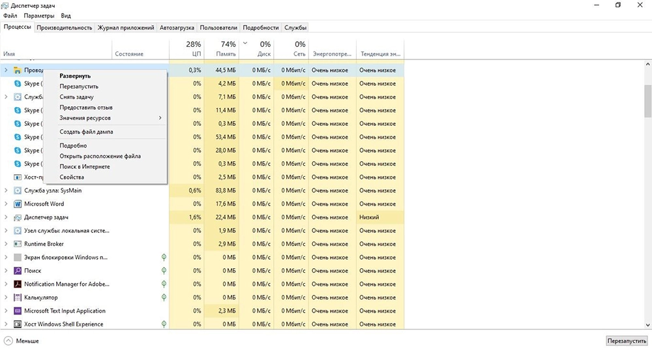The height and width of the screenshot is (351, 652).
Task: Open the Автозагрузка tab
Action: tap(176, 28)
